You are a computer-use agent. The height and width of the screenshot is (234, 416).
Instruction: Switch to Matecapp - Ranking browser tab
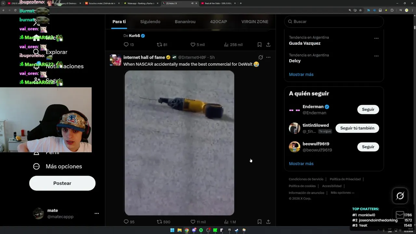(x=141, y=3)
